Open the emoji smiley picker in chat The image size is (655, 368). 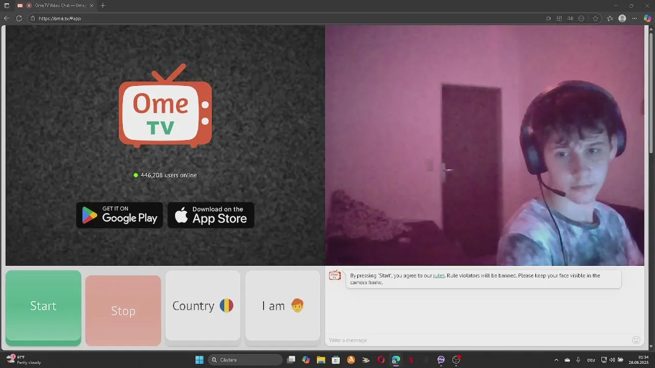pos(636,340)
